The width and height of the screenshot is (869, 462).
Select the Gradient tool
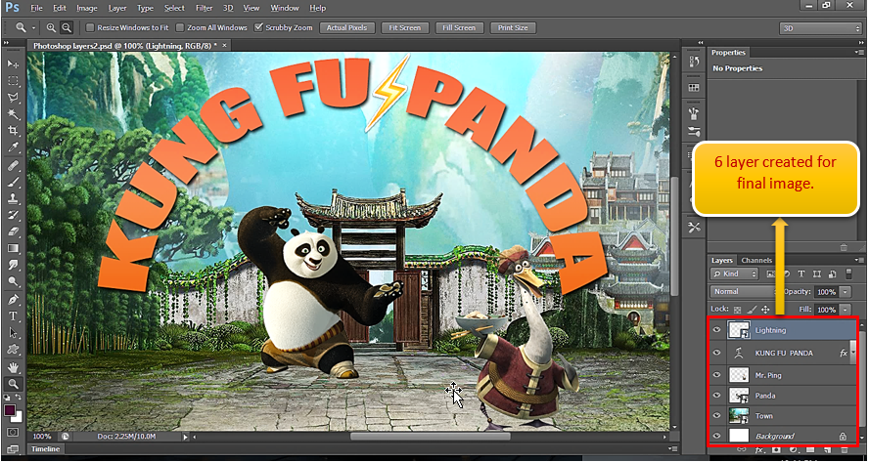coord(14,248)
